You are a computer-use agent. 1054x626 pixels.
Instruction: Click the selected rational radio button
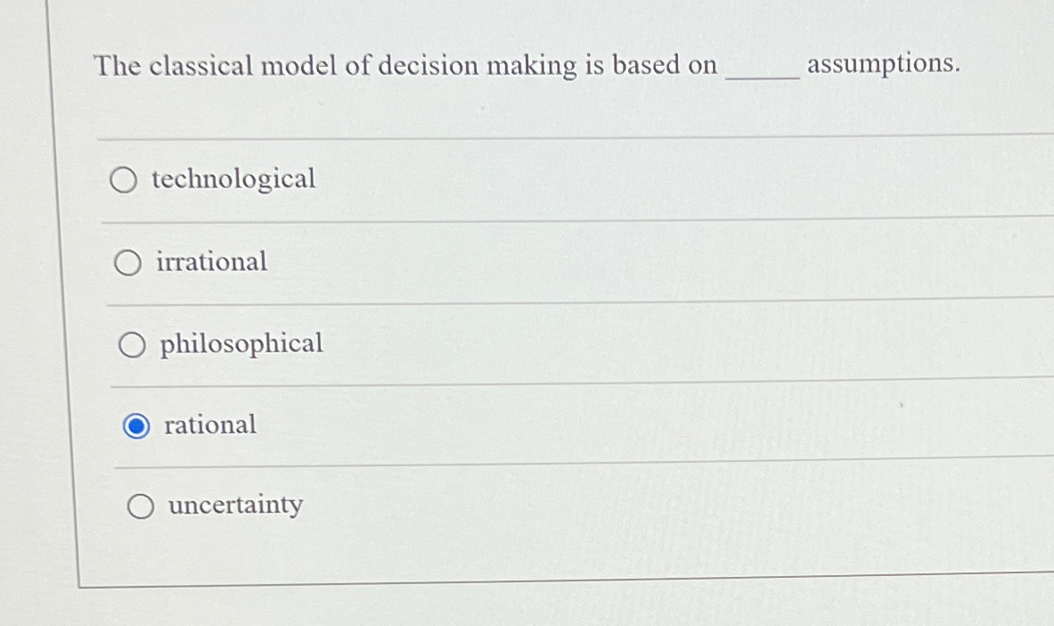pos(135,427)
